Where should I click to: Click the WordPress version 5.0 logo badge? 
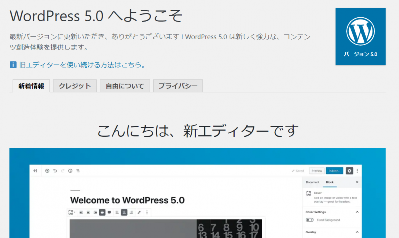(x=360, y=37)
